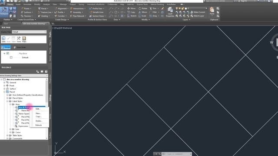Click the Tools icon in Task Pane

click(x=19, y=39)
